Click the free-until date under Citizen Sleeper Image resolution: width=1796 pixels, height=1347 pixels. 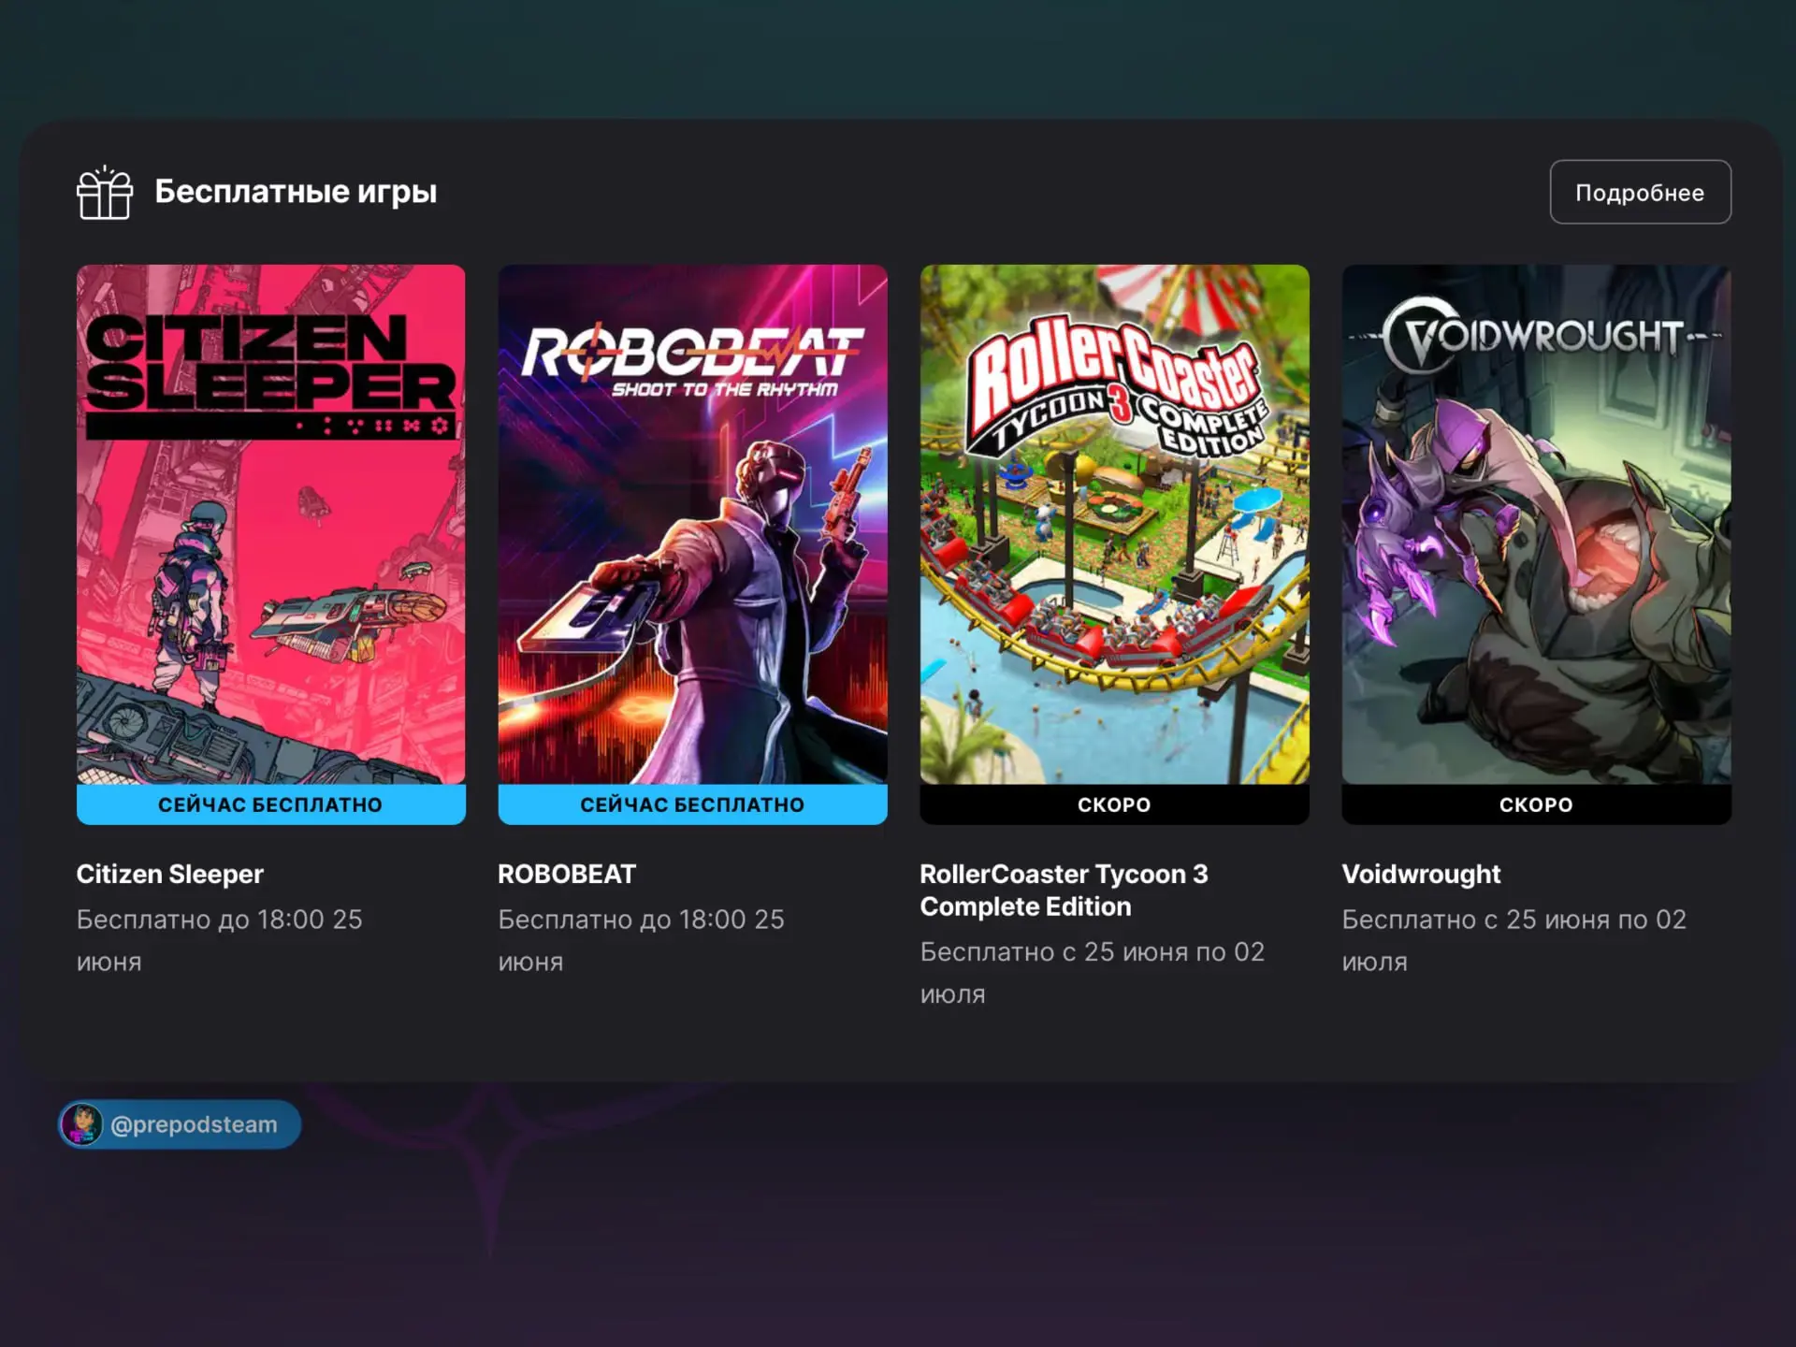(219, 940)
